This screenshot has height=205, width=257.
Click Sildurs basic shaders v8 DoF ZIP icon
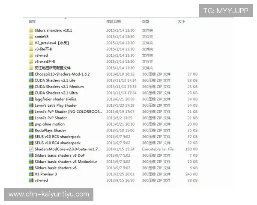point(31,155)
